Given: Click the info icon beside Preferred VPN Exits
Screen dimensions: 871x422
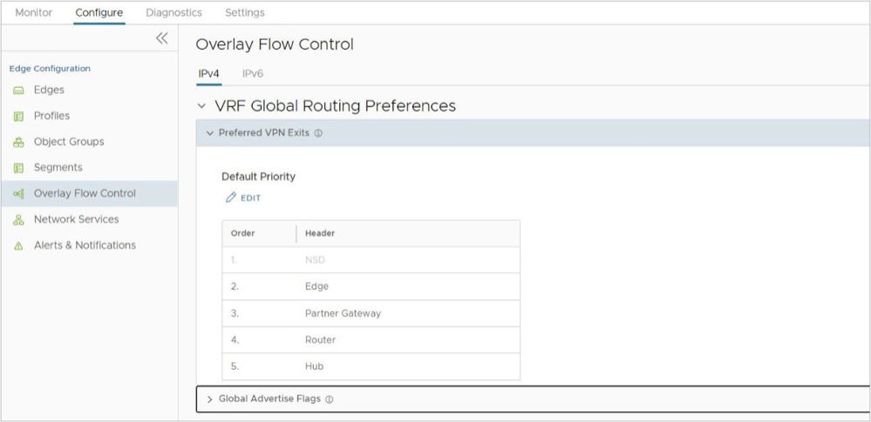Looking at the screenshot, I should (x=318, y=134).
